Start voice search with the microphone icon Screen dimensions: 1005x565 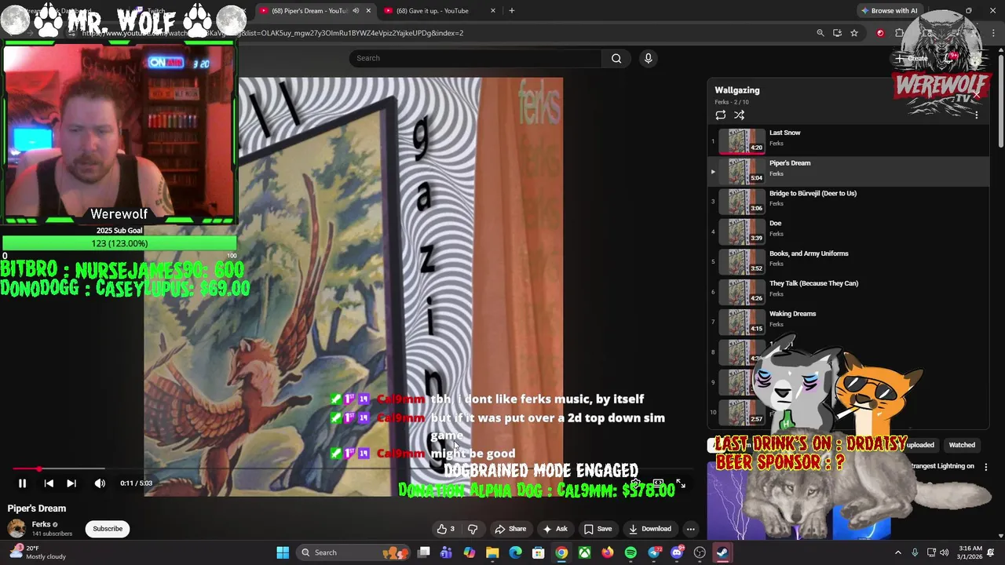click(x=648, y=58)
